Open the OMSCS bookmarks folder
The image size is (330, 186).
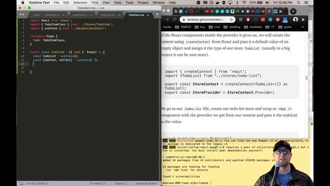pos(183,27)
